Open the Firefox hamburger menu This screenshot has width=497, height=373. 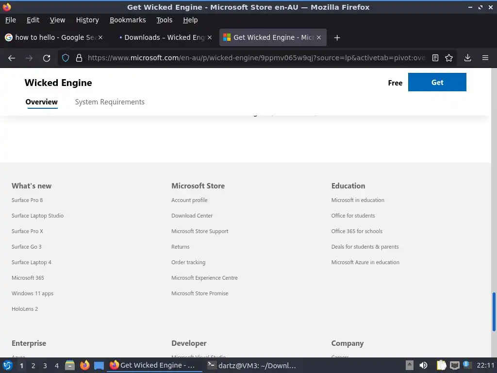tap(485, 58)
